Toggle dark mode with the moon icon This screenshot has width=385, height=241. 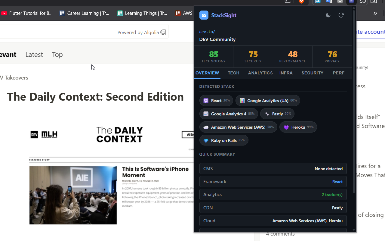pos(328,15)
